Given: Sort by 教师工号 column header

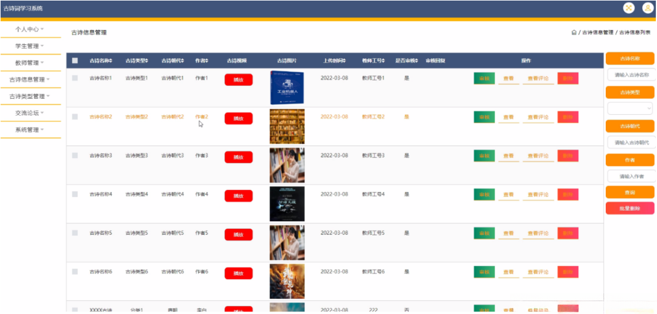Looking at the screenshot, I should pyautogui.click(x=373, y=61).
